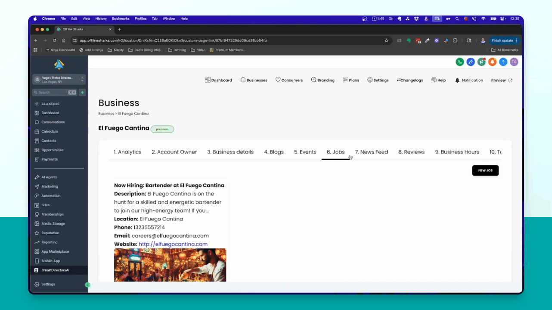Screen dimensions: 552x310
Task: Collapse the sidebar with the green arrow
Action: 87,285
